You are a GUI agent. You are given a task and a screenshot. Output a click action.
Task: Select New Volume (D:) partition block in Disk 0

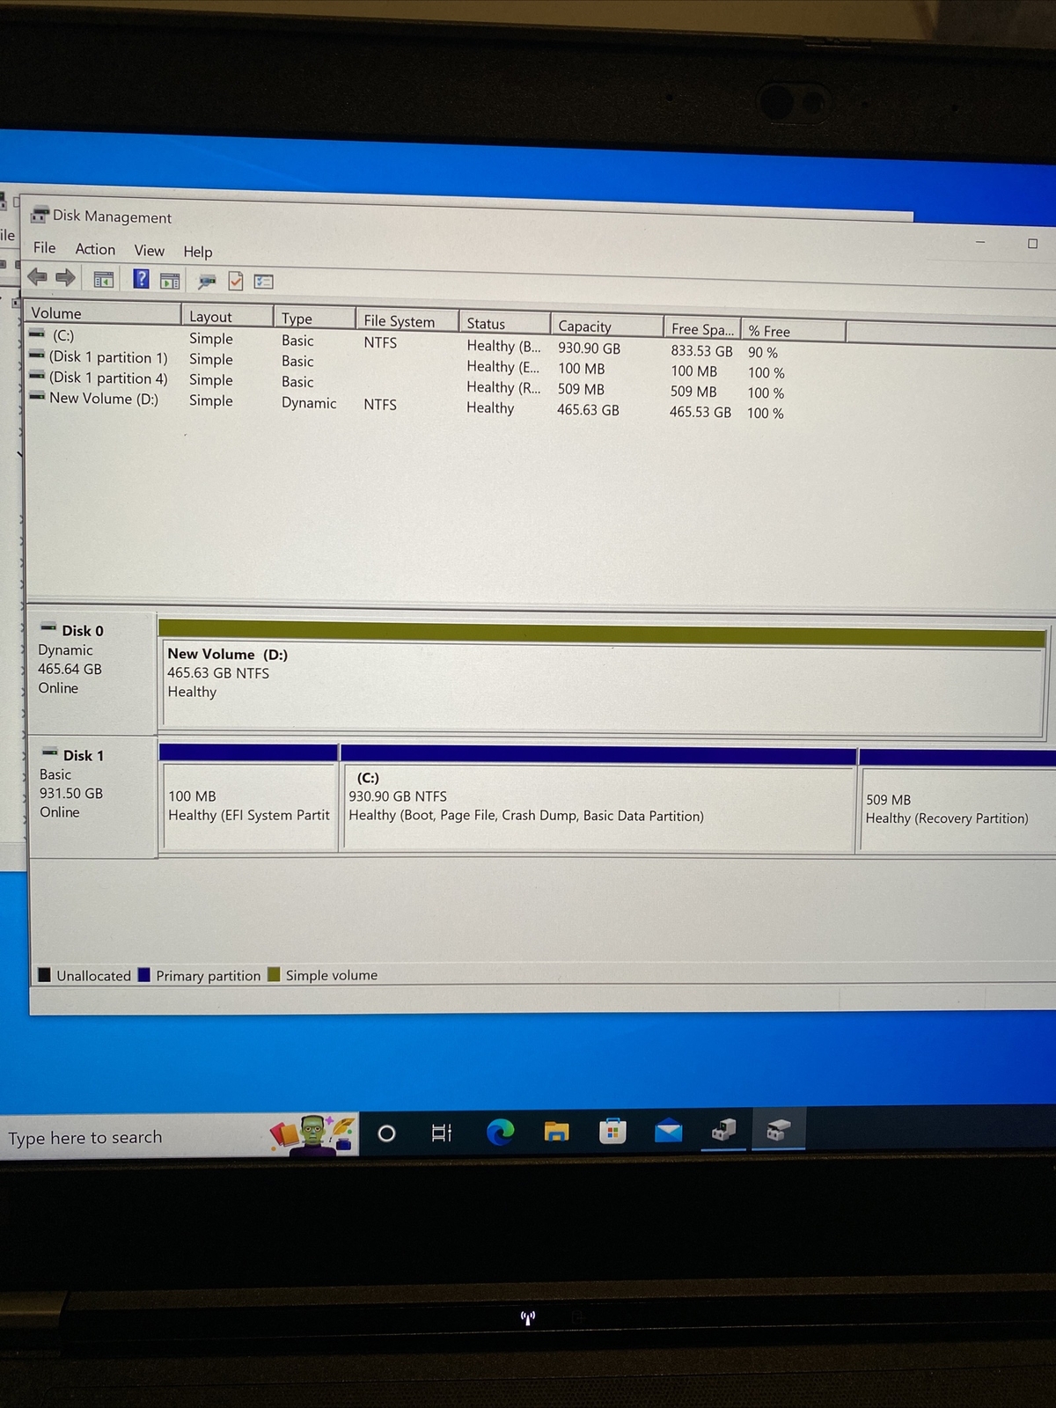pyautogui.click(x=602, y=676)
